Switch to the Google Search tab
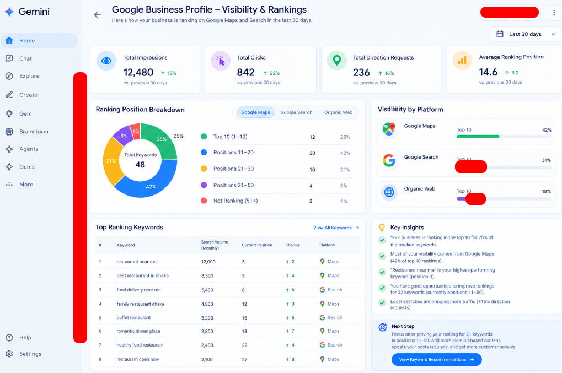This screenshot has width=562, height=373. 296,112
